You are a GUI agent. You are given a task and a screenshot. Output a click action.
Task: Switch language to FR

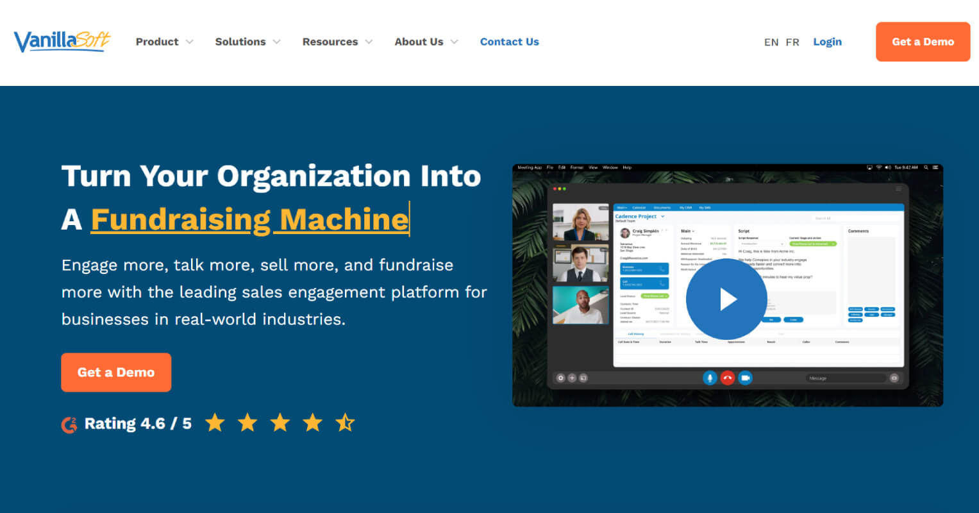coord(792,42)
